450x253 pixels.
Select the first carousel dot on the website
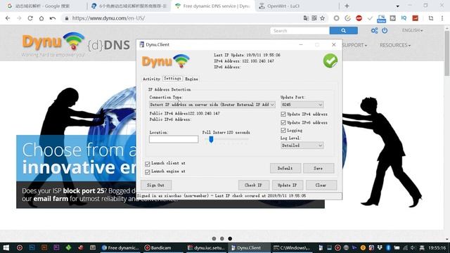pos(214,239)
